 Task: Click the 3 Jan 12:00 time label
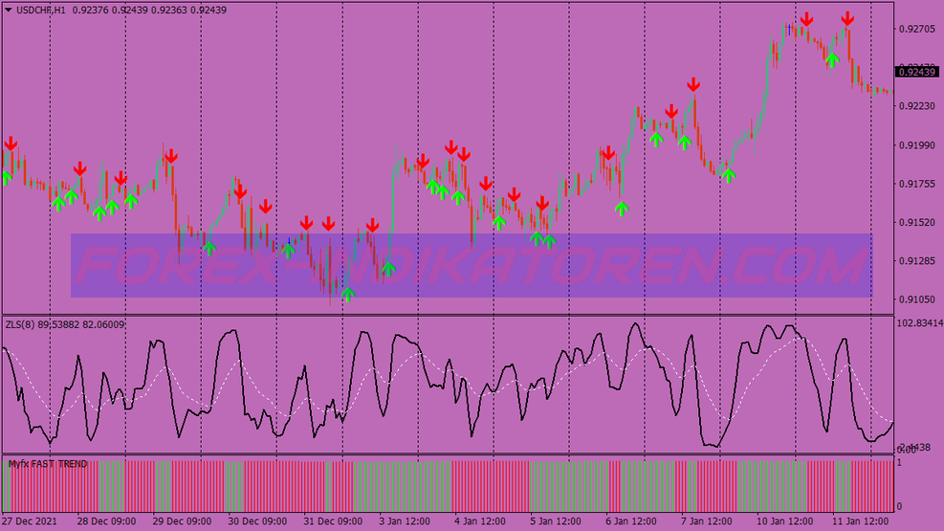tap(405, 521)
